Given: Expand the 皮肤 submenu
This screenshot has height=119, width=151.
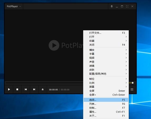Looking at the screenshot, I should (106, 70).
